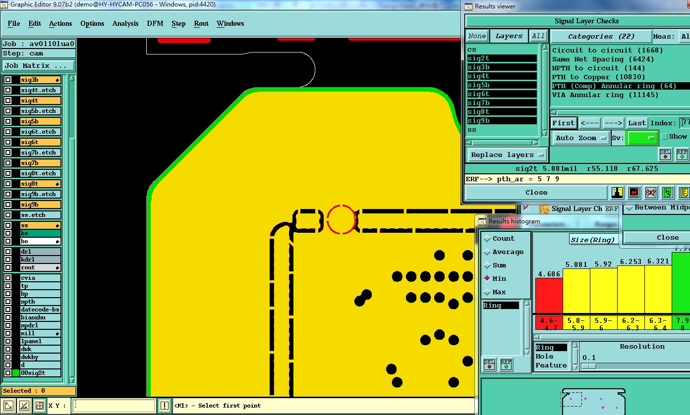This screenshot has width=690, height=415.
Task: Open the DFM menu
Action: [x=155, y=23]
